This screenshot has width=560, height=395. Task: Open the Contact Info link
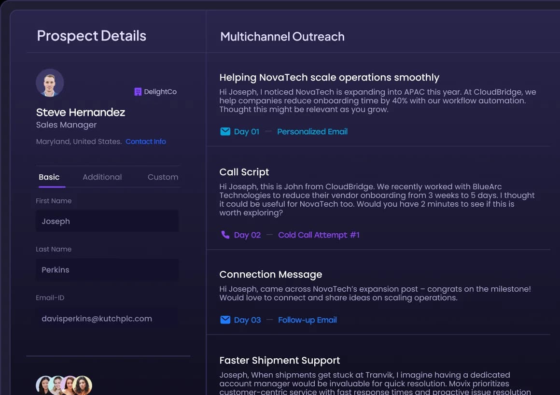point(145,141)
